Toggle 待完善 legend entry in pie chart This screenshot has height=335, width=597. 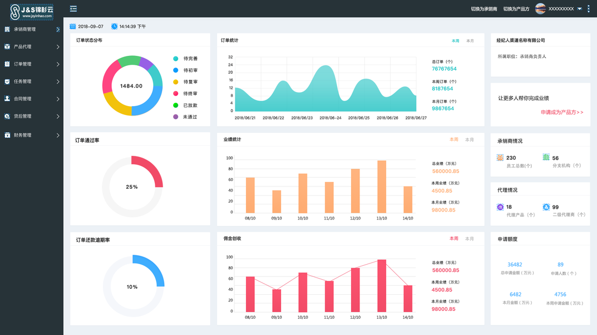click(186, 59)
